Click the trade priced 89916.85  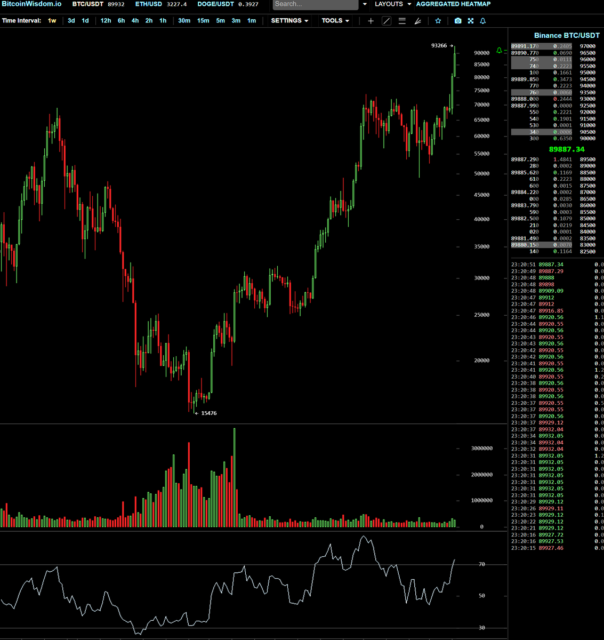point(551,311)
